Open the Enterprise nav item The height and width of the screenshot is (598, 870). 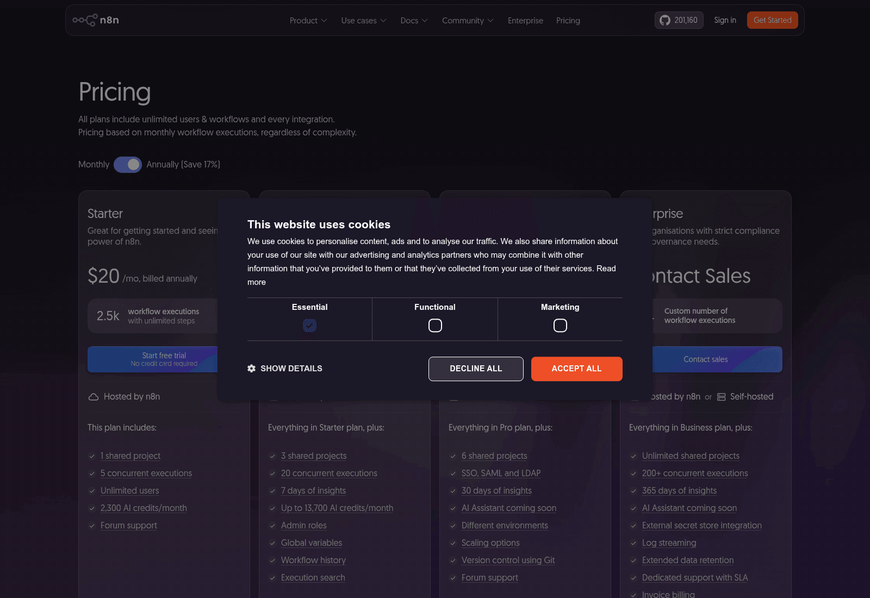click(525, 21)
